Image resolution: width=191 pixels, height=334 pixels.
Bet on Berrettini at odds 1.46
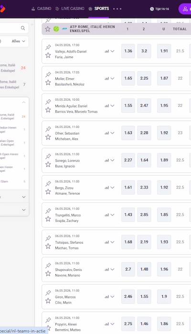[x=144, y=324]
